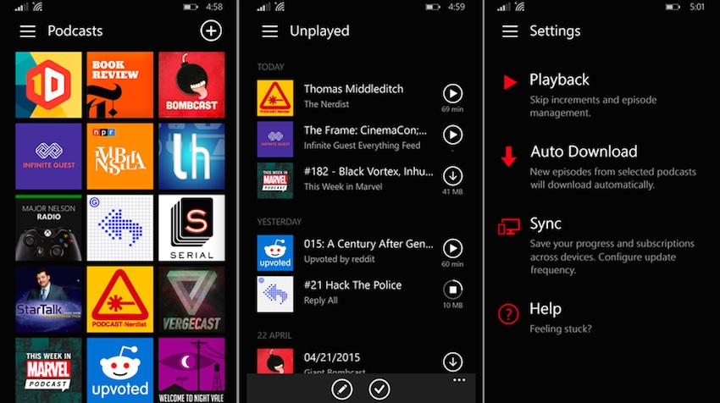Open the 1D podcast tile
This screenshot has width=720, height=403.
[x=48, y=85]
